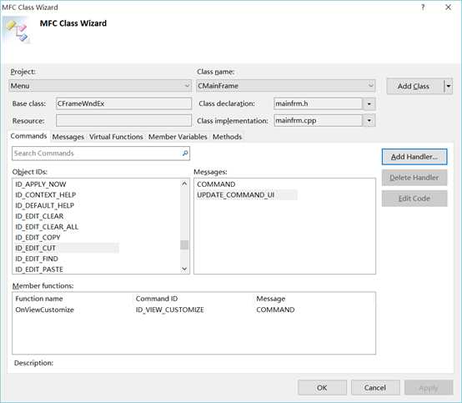This screenshot has width=462, height=403.
Task: Click the Cancel button
Action: pos(375,387)
